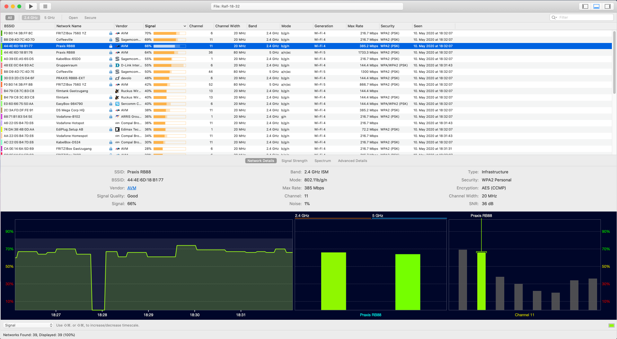Stop the scan with the stop button
The width and height of the screenshot is (617, 339).
[45, 6]
